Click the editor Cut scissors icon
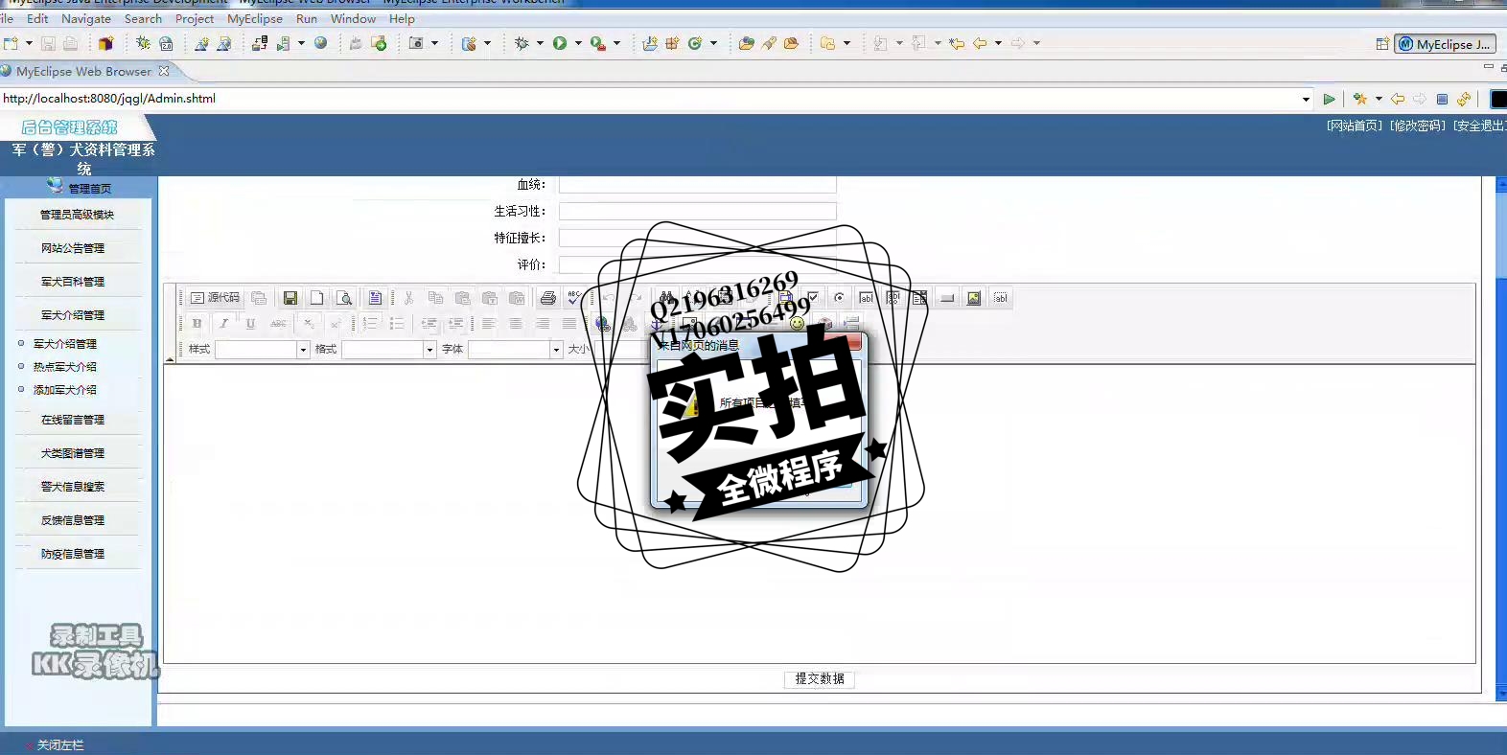 pos(408,298)
